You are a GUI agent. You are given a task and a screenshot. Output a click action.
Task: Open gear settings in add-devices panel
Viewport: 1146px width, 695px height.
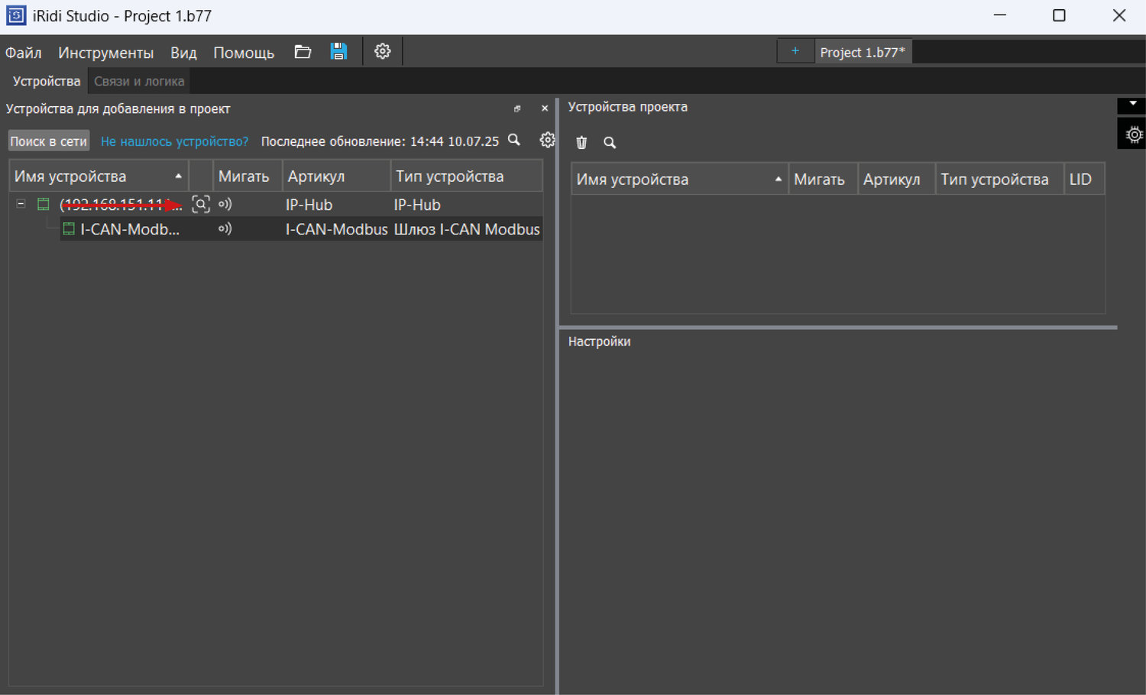coord(547,140)
